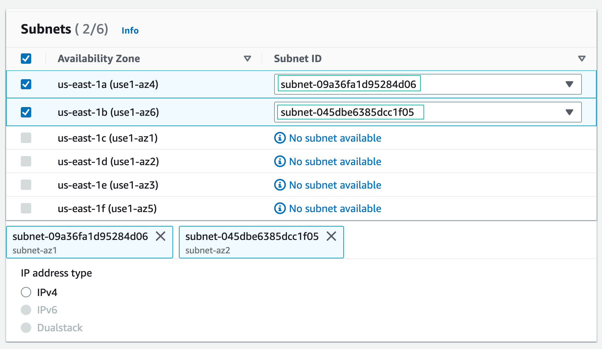602x349 pixels.
Task: Sort by Availability Zone column arrow
Action: 247,59
